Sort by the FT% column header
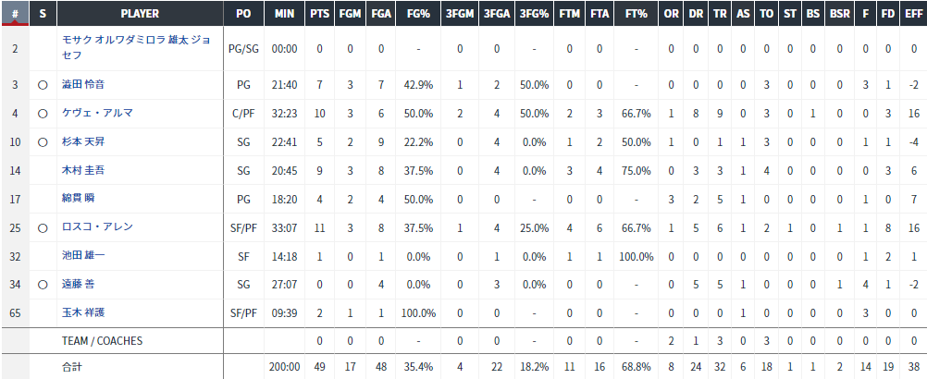This screenshot has height=379, width=927. coord(636,14)
